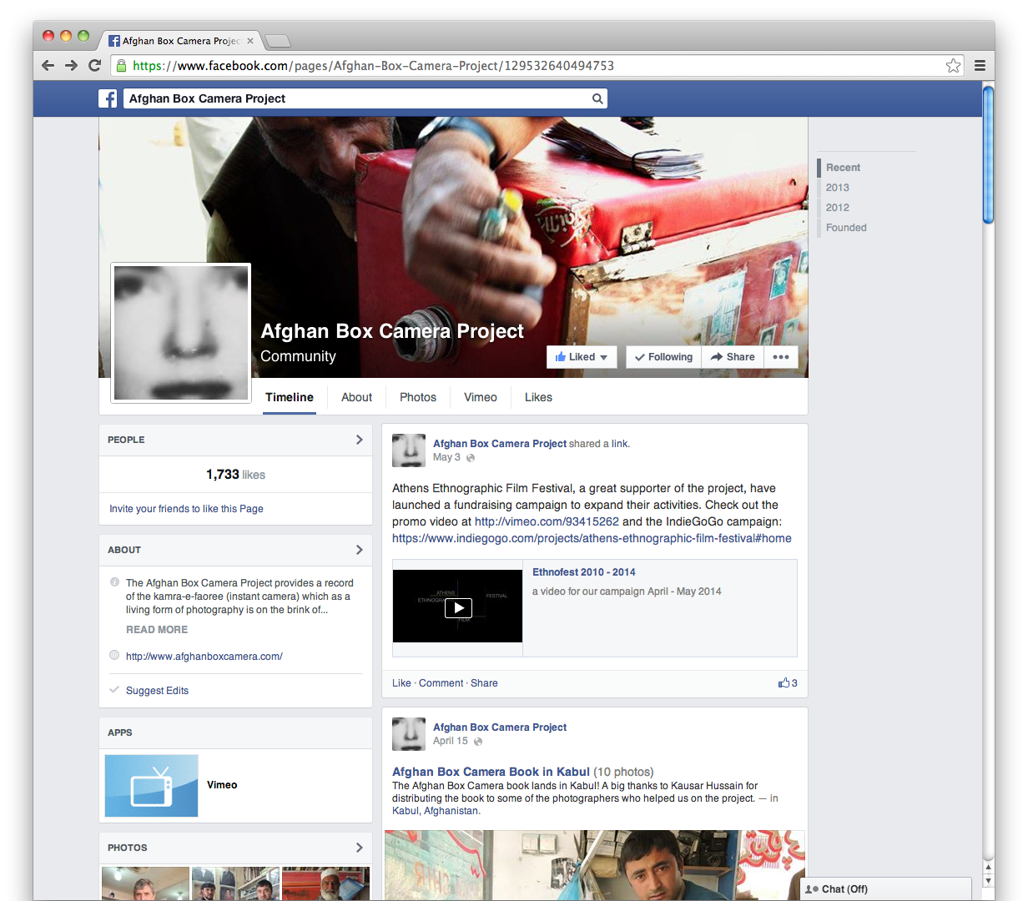
Task: Click the scrollbar down arrow
Action: pyautogui.click(x=988, y=880)
